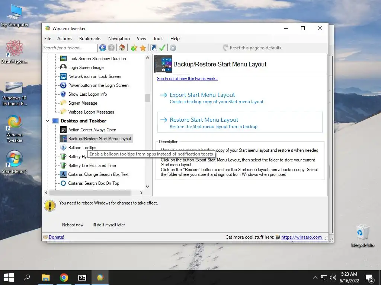This screenshot has width=381, height=285.
Task: Open the taskbar clock showing 5:23 AM
Action: pyautogui.click(x=349, y=278)
